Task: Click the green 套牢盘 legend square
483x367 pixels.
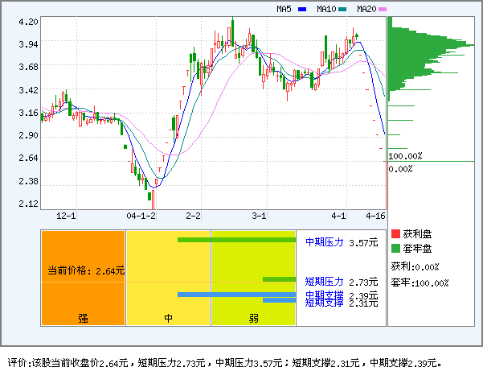Action: click(395, 249)
